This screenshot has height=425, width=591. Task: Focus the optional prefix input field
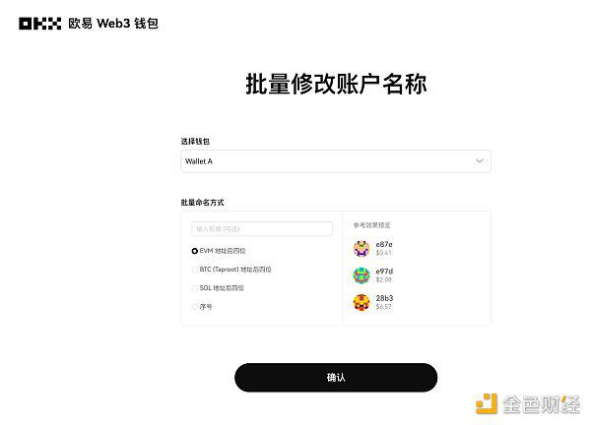click(262, 229)
